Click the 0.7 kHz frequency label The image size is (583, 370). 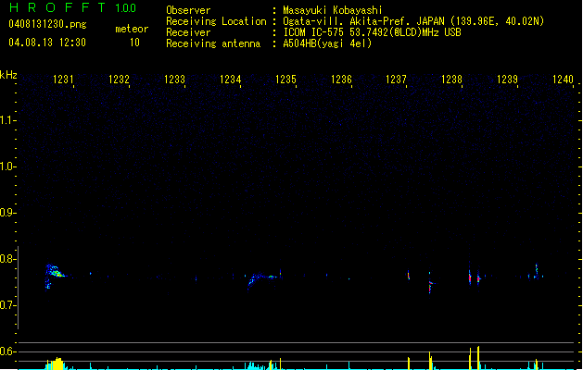[x=7, y=305]
